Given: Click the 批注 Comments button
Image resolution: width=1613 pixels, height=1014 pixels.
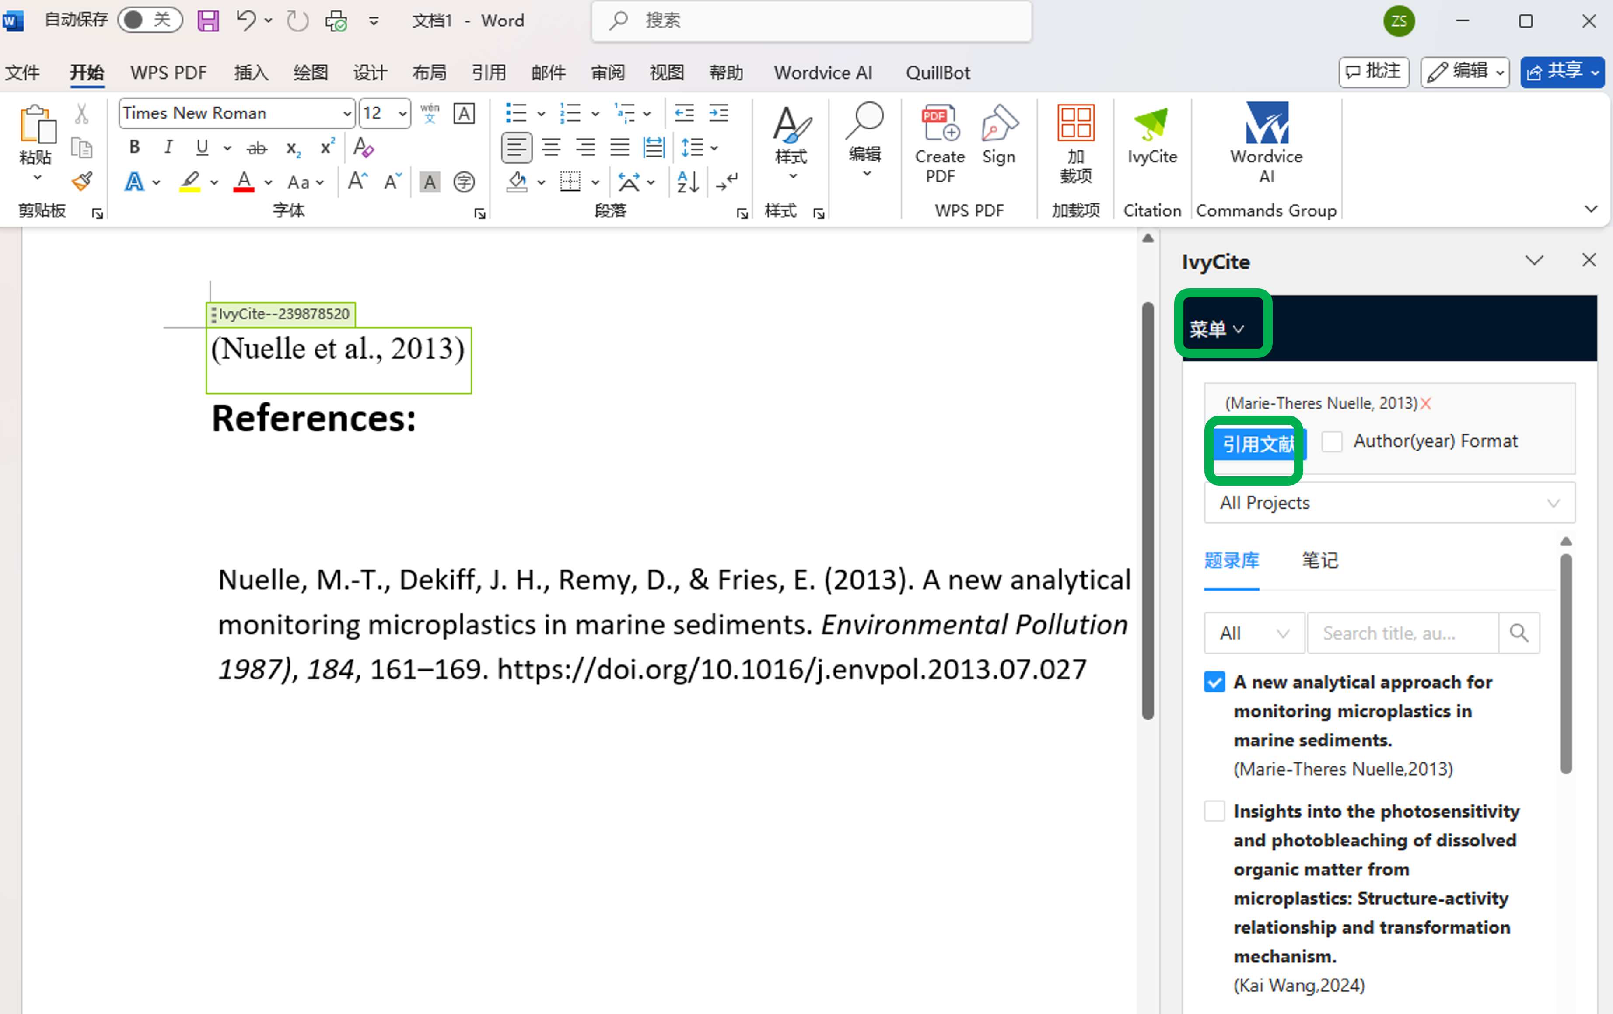Looking at the screenshot, I should (1373, 72).
